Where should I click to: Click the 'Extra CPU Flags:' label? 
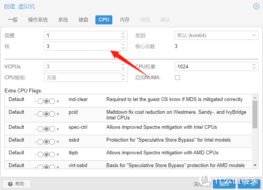23,90
